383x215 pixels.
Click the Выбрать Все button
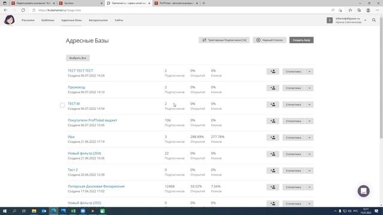[x=78, y=58]
